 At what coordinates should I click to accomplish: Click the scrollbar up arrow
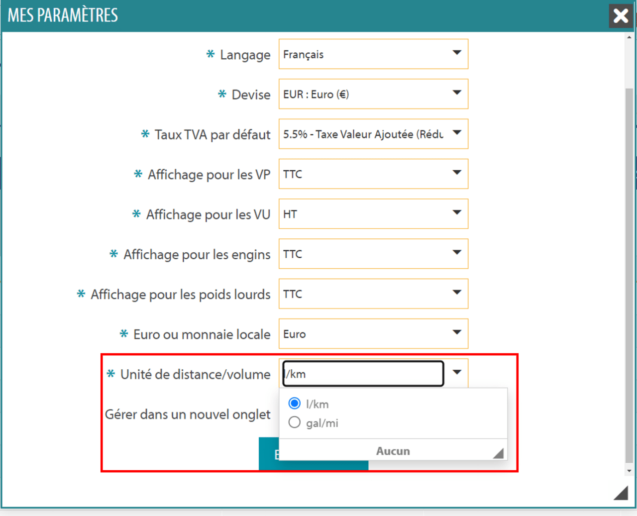pos(629,37)
